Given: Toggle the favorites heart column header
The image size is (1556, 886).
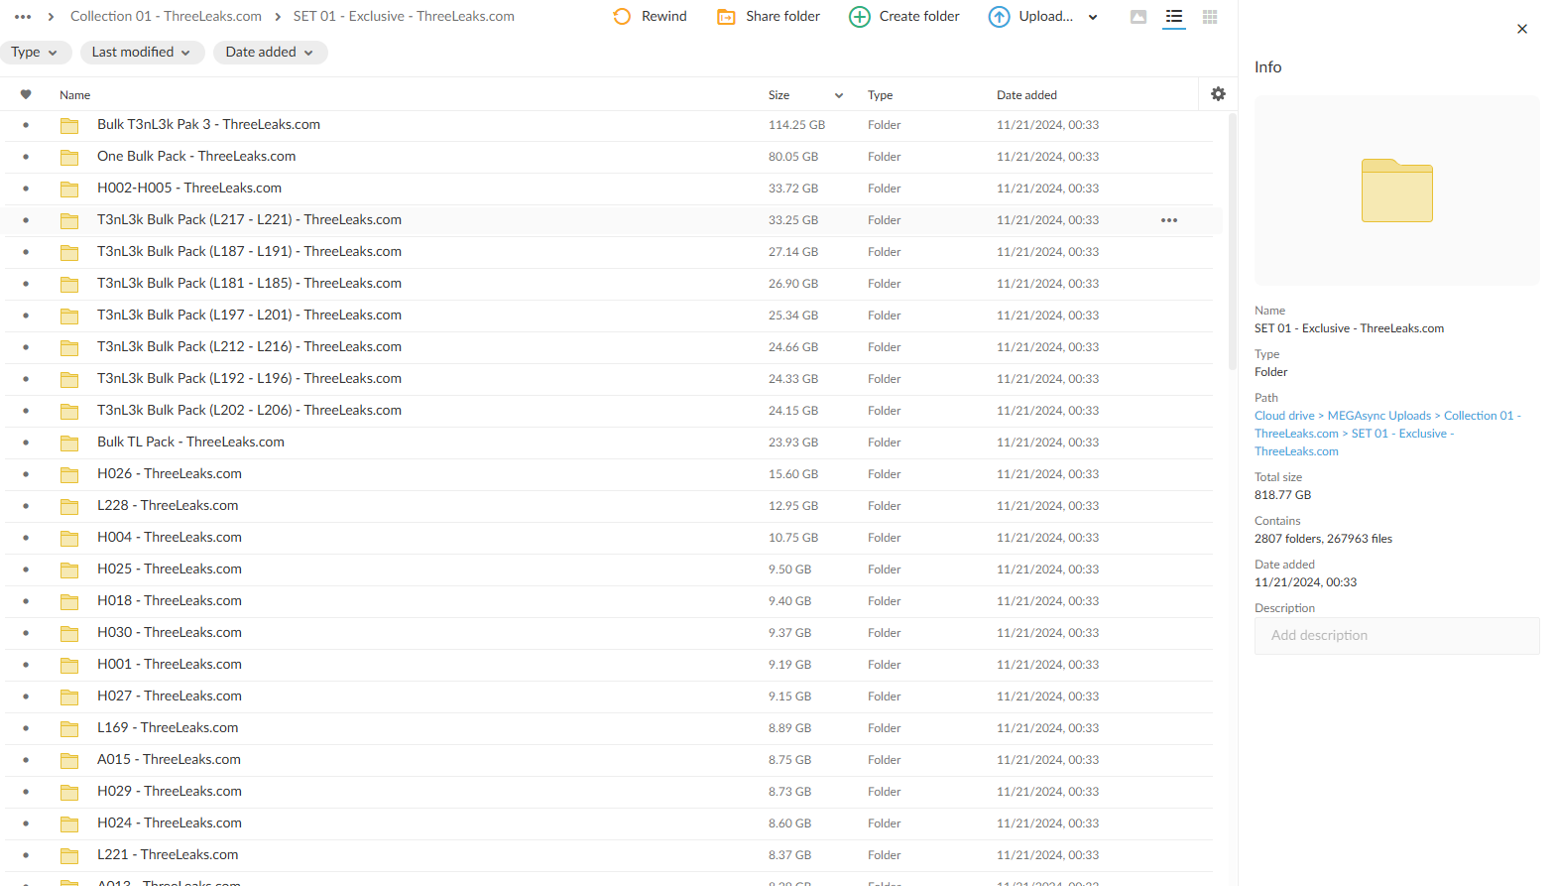Looking at the screenshot, I should pos(26,95).
